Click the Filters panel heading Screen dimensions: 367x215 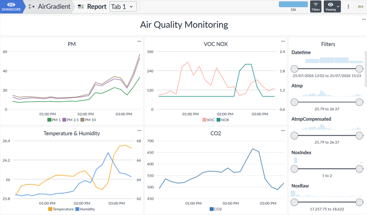click(328, 44)
